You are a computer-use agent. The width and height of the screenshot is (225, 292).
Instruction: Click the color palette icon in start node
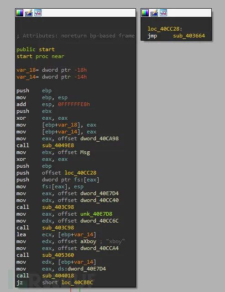pos(19,13)
